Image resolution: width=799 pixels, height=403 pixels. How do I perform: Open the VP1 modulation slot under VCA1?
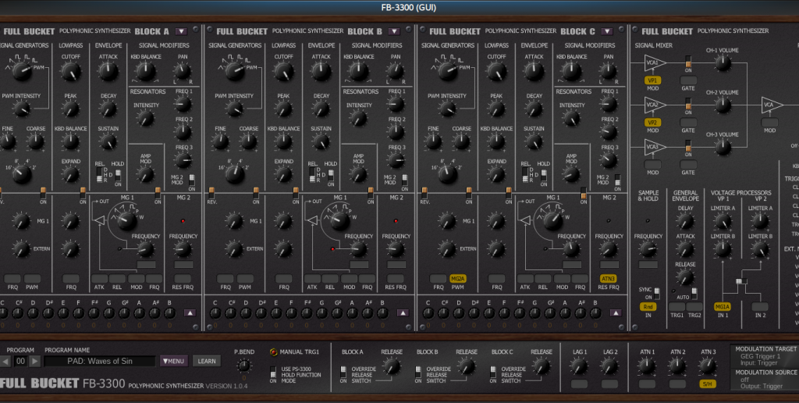click(653, 80)
